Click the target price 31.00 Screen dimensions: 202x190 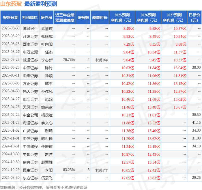196,138
